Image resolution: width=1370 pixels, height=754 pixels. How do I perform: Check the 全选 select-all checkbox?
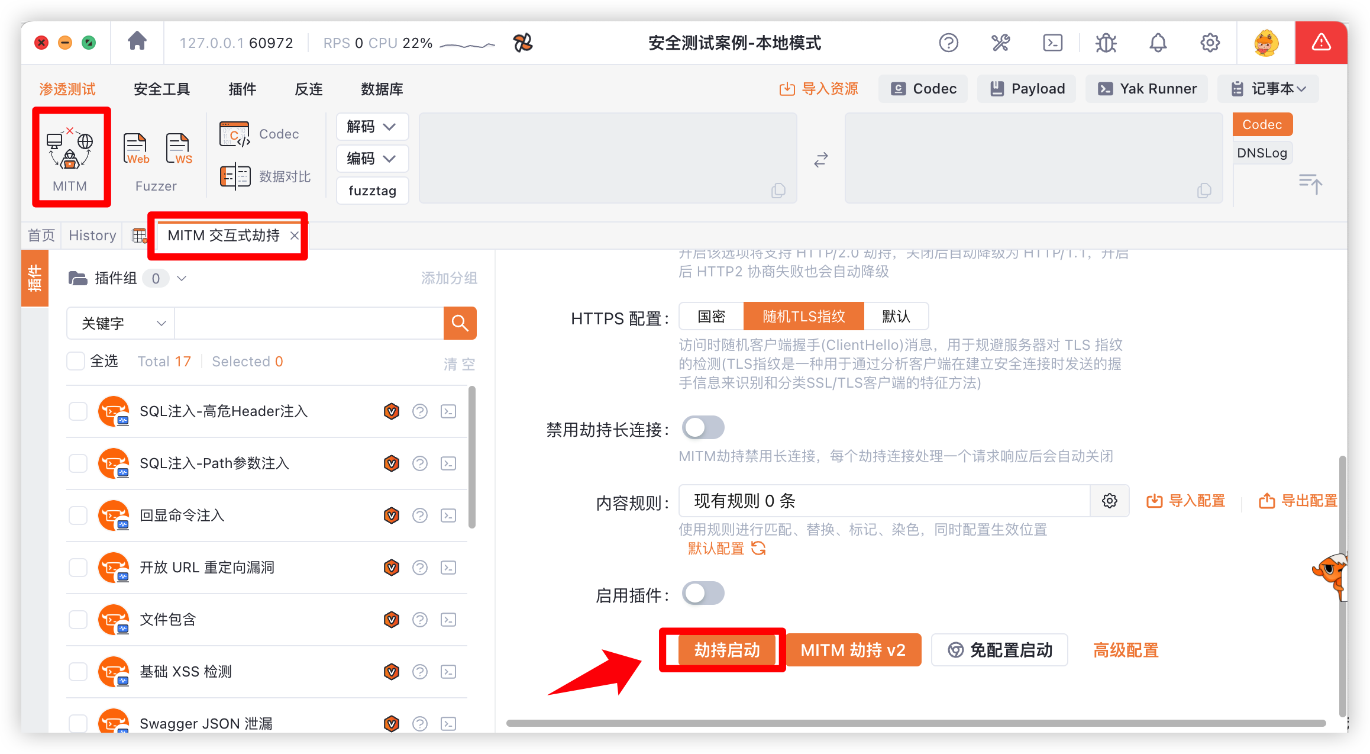point(76,361)
